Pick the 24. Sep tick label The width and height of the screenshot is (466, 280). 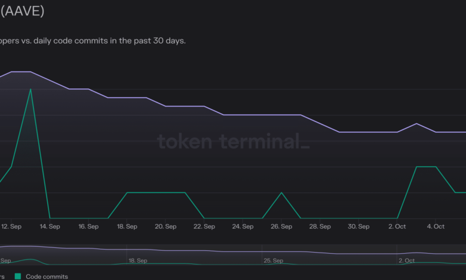[x=243, y=226]
